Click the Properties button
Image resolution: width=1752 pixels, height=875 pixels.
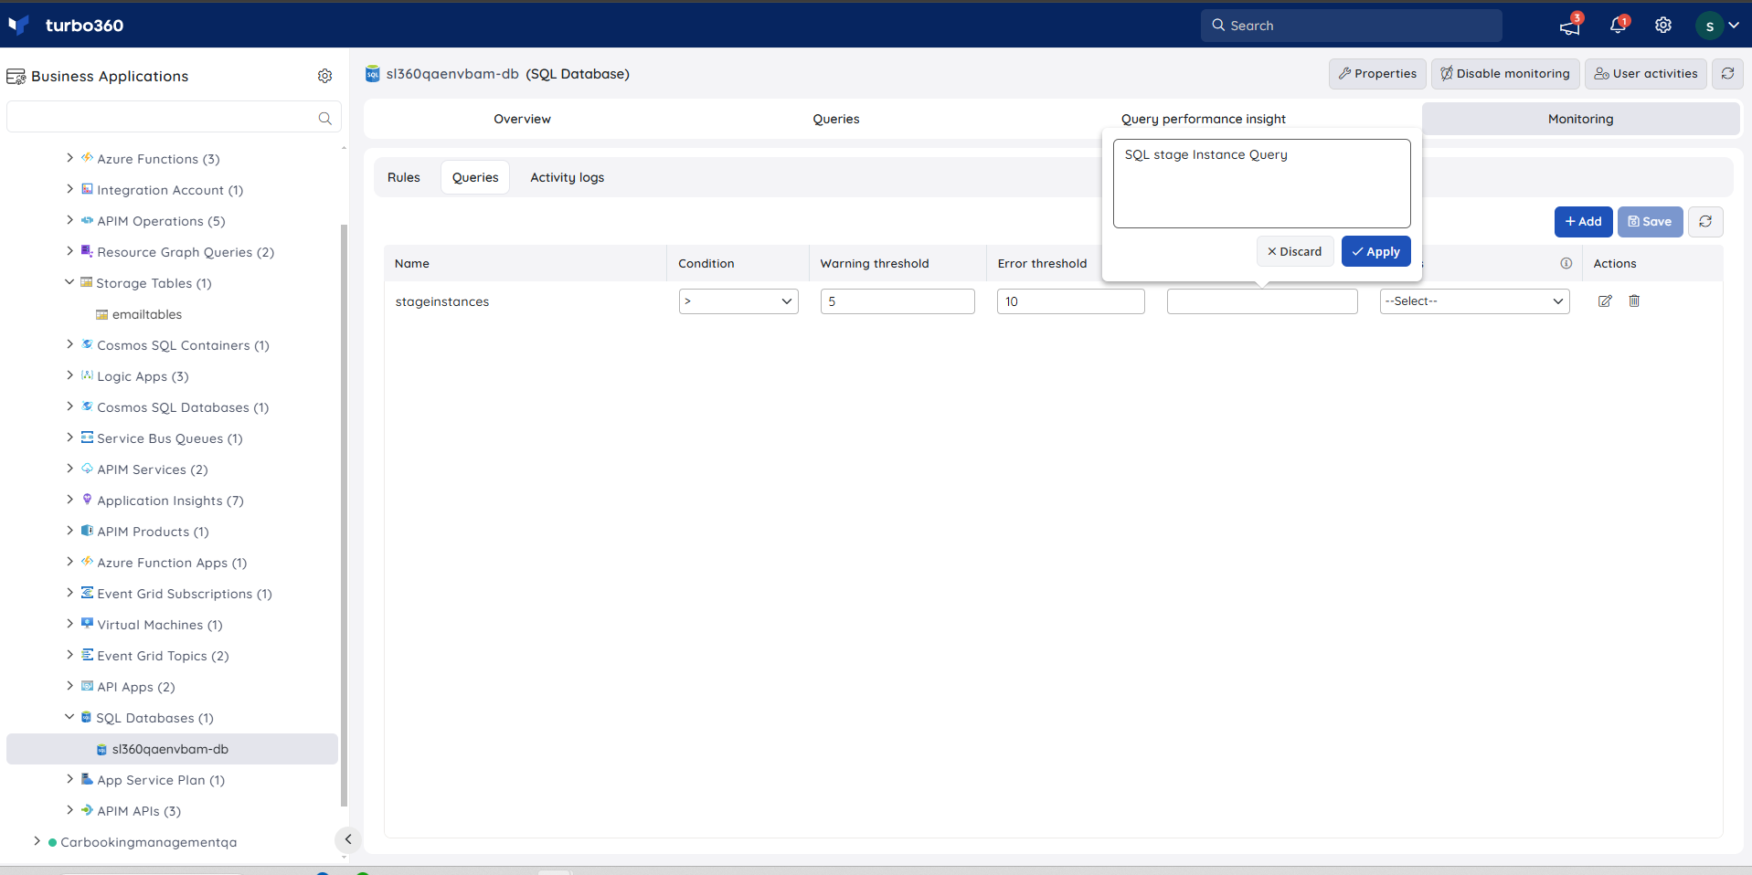point(1377,74)
